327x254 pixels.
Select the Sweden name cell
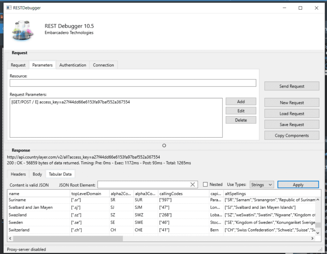coord(39,222)
